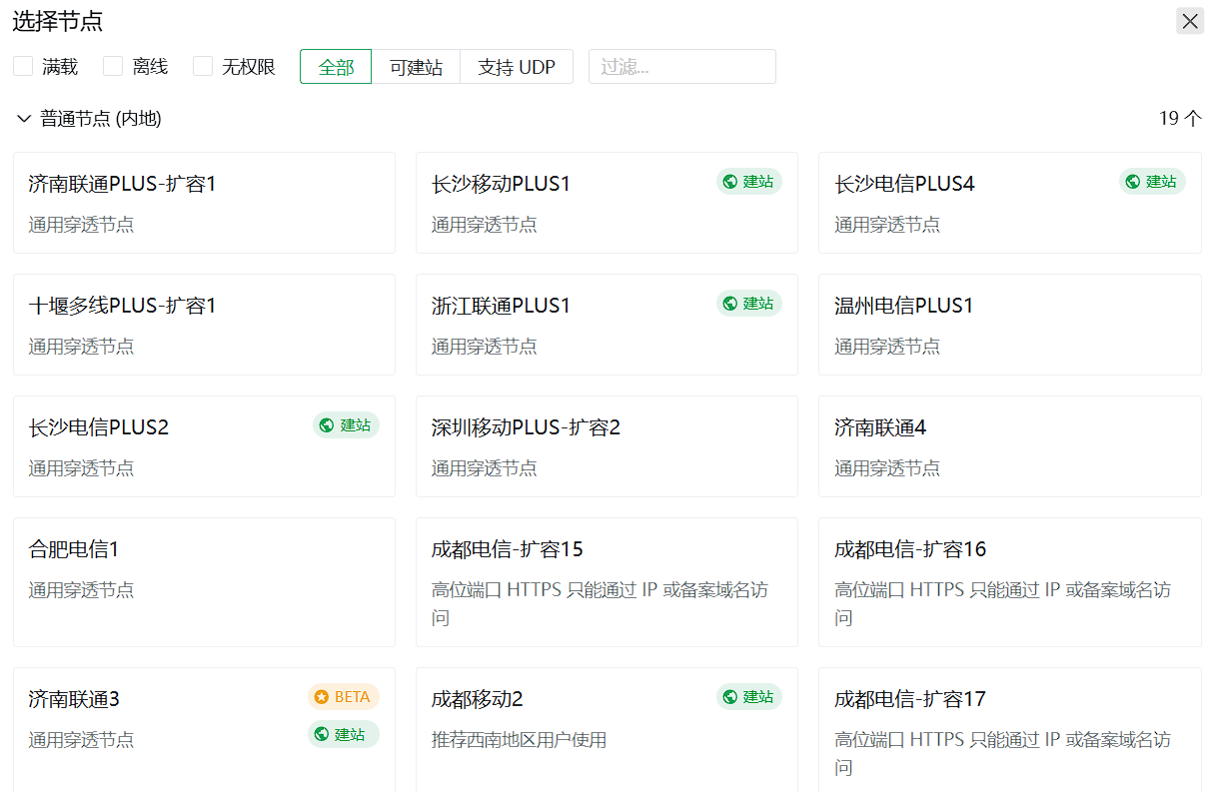Switch to the 可建站 tab
The height and width of the screenshot is (792, 1221).
click(416, 67)
